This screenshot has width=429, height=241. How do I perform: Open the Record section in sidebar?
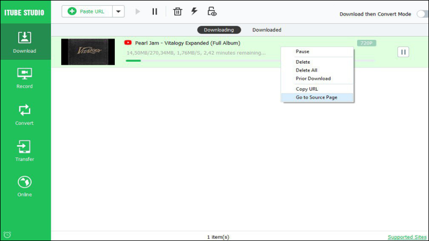click(x=25, y=78)
